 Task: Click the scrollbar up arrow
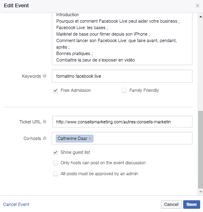[x=201, y=17]
